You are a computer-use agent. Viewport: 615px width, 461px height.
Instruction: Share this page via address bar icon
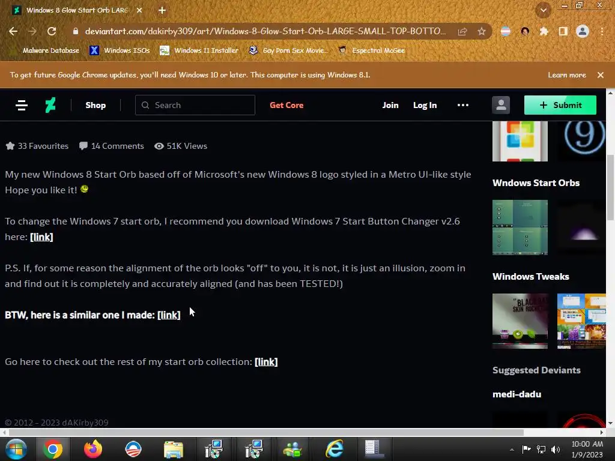click(462, 31)
